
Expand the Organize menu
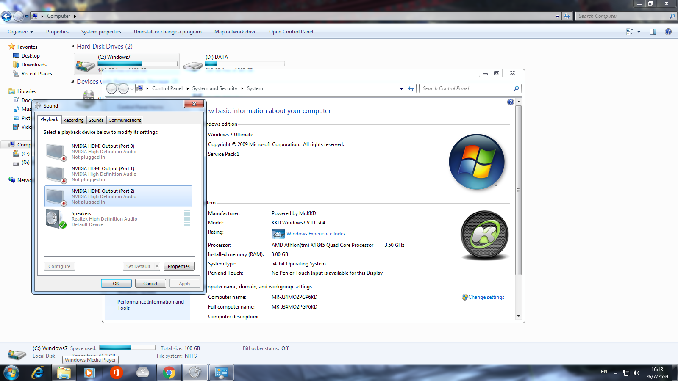20,32
